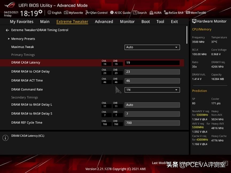This screenshot has height=173, width=231.
Task: Open the Monitor tab
Action: (127, 22)
